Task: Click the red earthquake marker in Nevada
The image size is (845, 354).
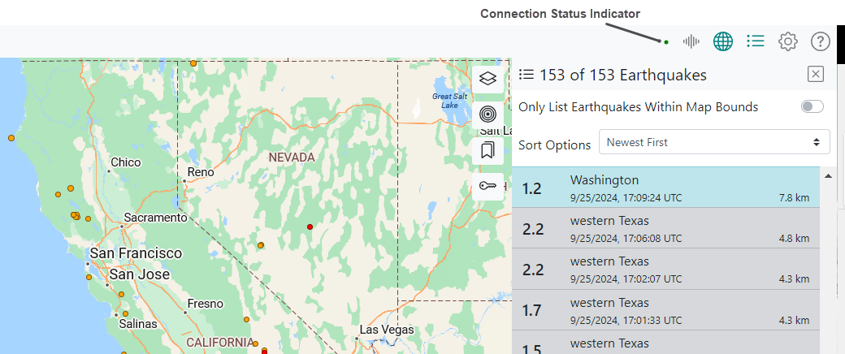Action: click(310, 227)
